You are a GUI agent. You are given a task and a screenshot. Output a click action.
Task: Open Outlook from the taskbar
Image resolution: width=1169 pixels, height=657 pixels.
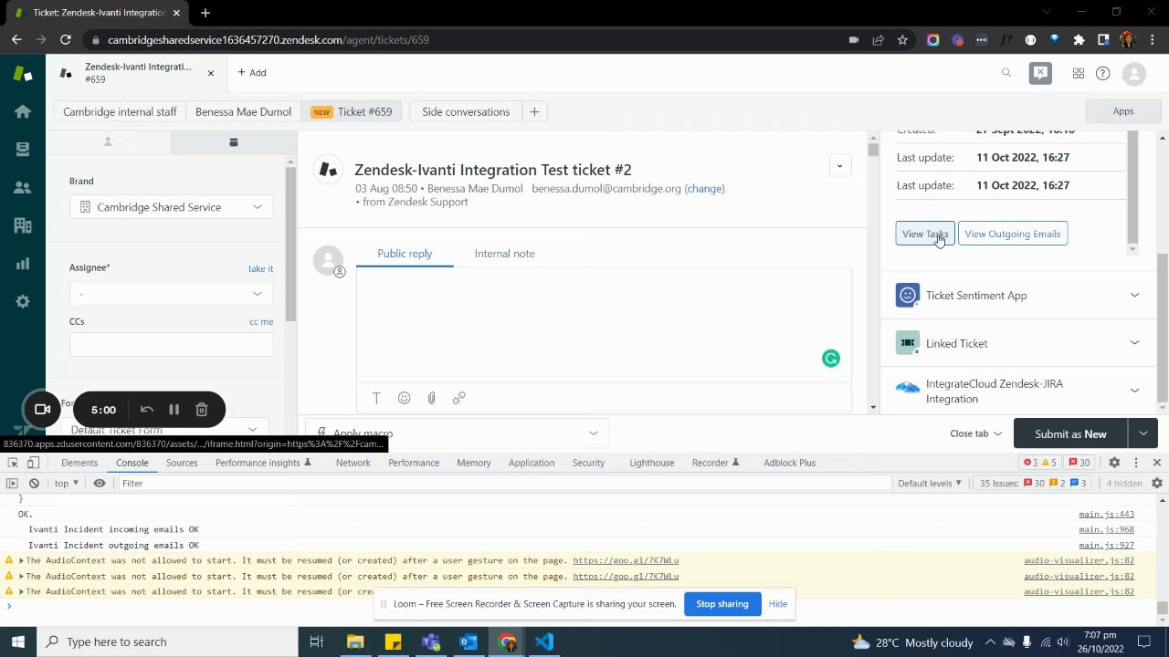[469, 642]
